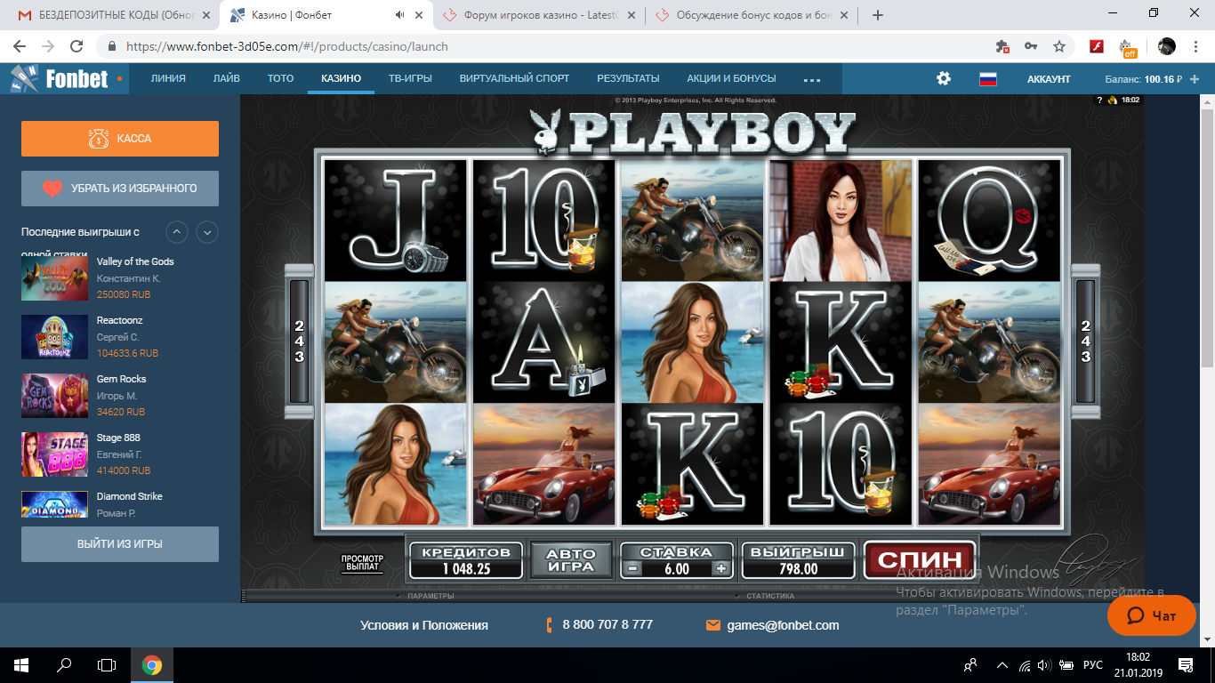Click the Flash Player extension icon
This screenshot has height=683, width=1215.
click(1097, 46)
